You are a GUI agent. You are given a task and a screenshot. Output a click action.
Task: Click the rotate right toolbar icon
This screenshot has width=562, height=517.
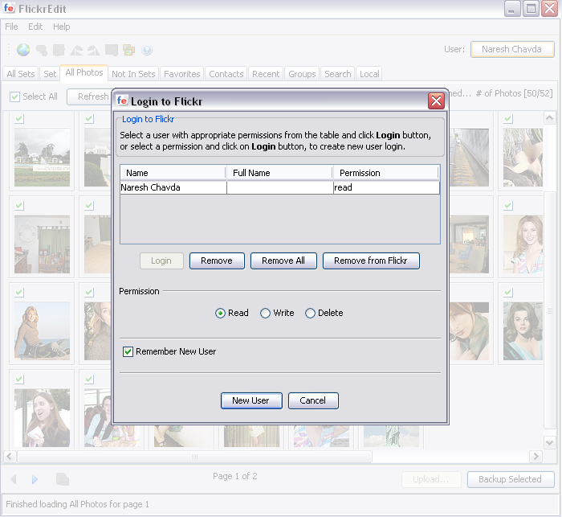click(x=94, y=51)
